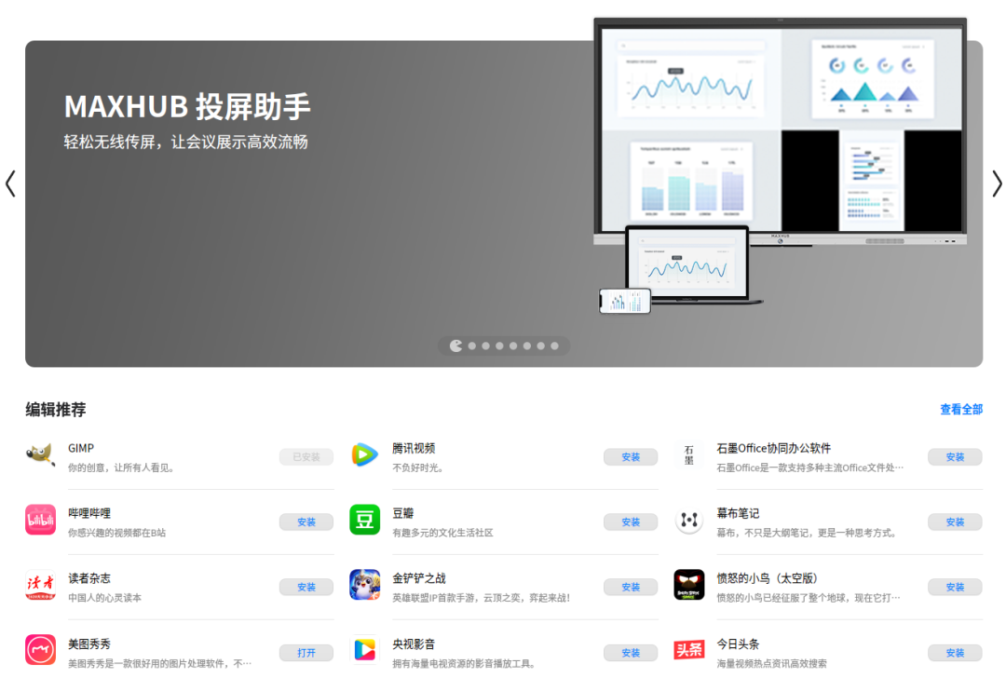
Task: Install 幕布笔记
Action: pos(955,522)
